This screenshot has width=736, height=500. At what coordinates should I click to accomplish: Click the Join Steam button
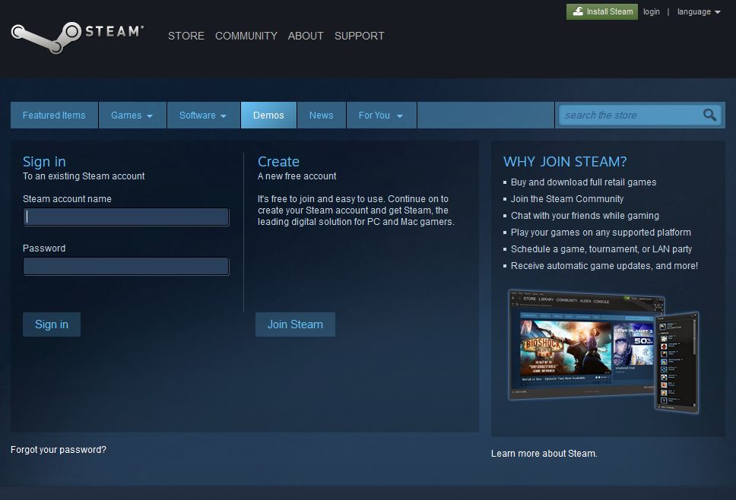[295, 324]
